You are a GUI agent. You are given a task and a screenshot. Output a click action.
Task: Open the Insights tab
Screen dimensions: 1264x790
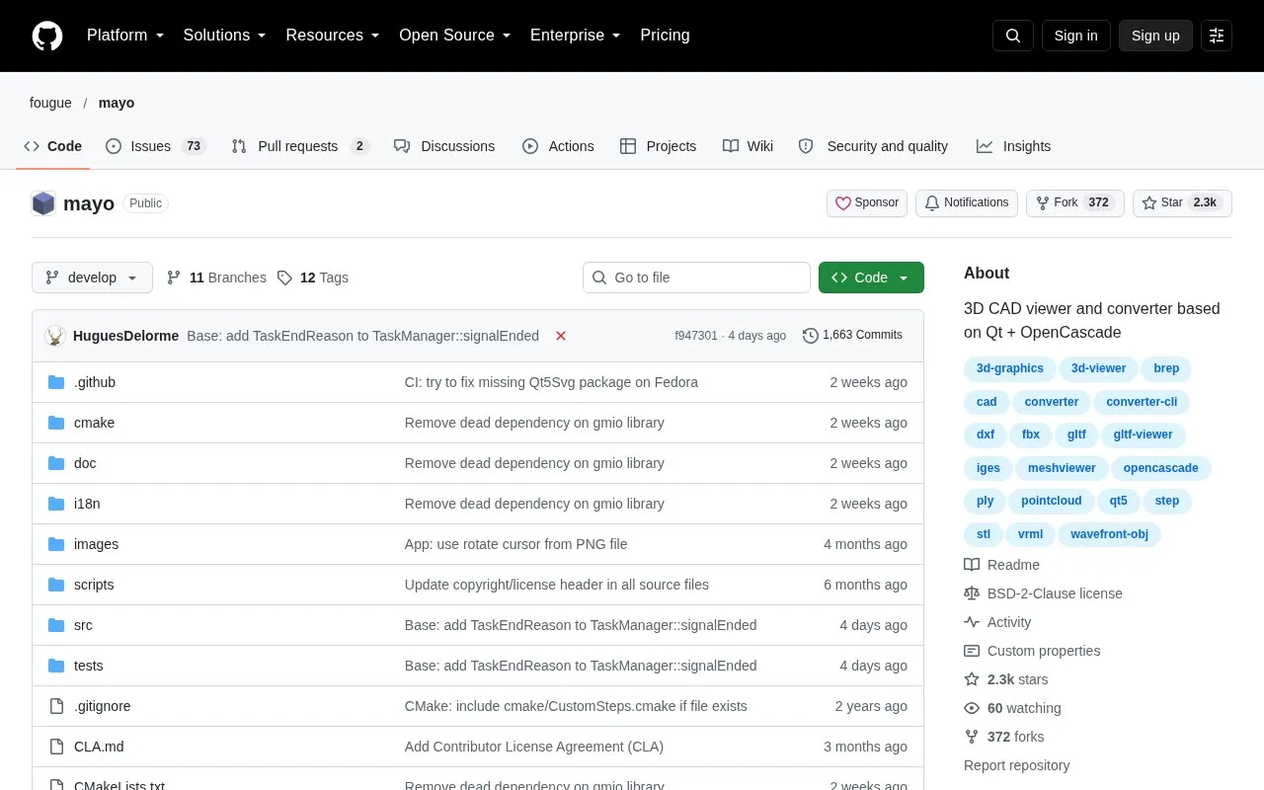[x=1014, y=146]
